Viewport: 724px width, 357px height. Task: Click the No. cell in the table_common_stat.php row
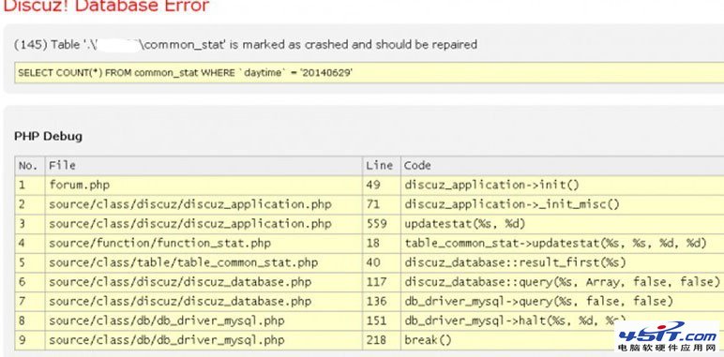click(x=30, y=262)
